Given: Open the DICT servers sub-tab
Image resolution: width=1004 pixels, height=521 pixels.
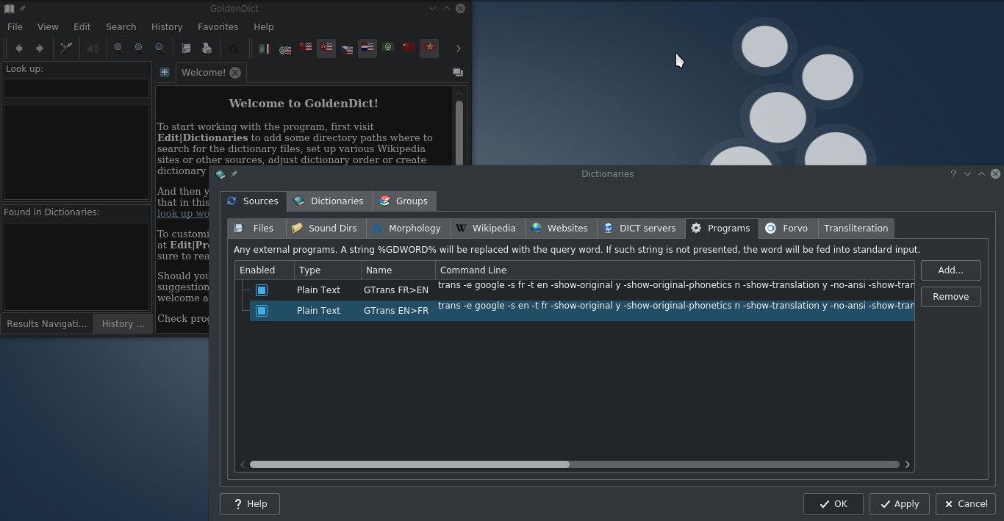Looking at the screenshot, I should click(640, 229).
